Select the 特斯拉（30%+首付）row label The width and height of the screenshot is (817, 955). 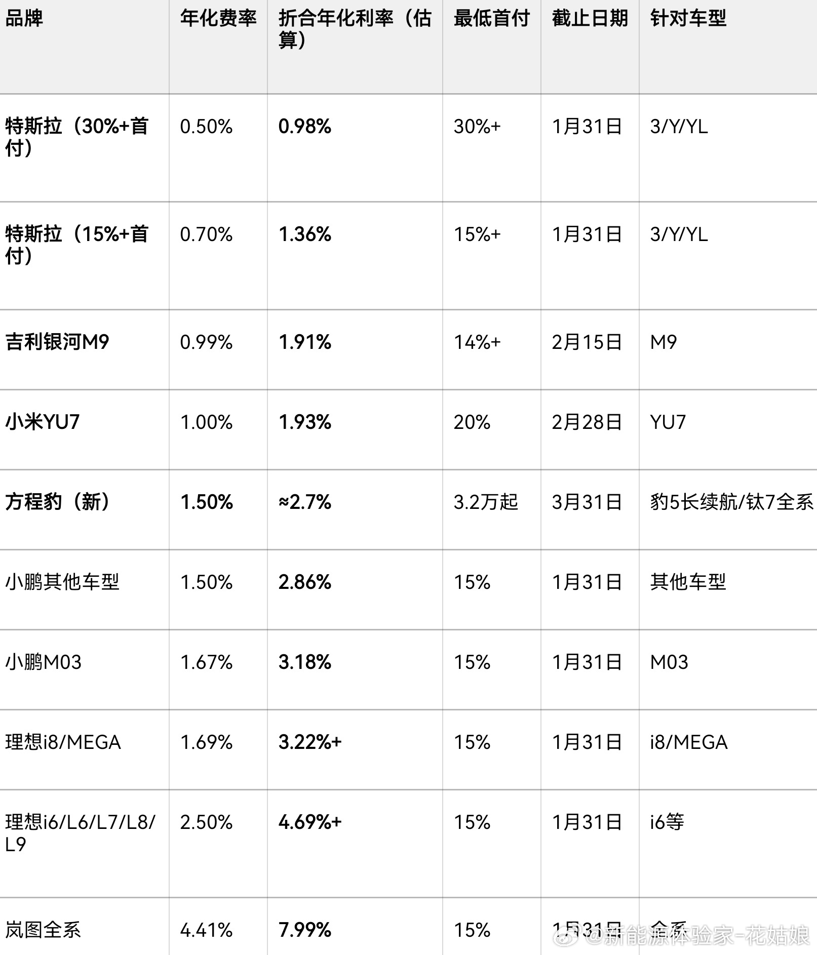tap(76, 137)
